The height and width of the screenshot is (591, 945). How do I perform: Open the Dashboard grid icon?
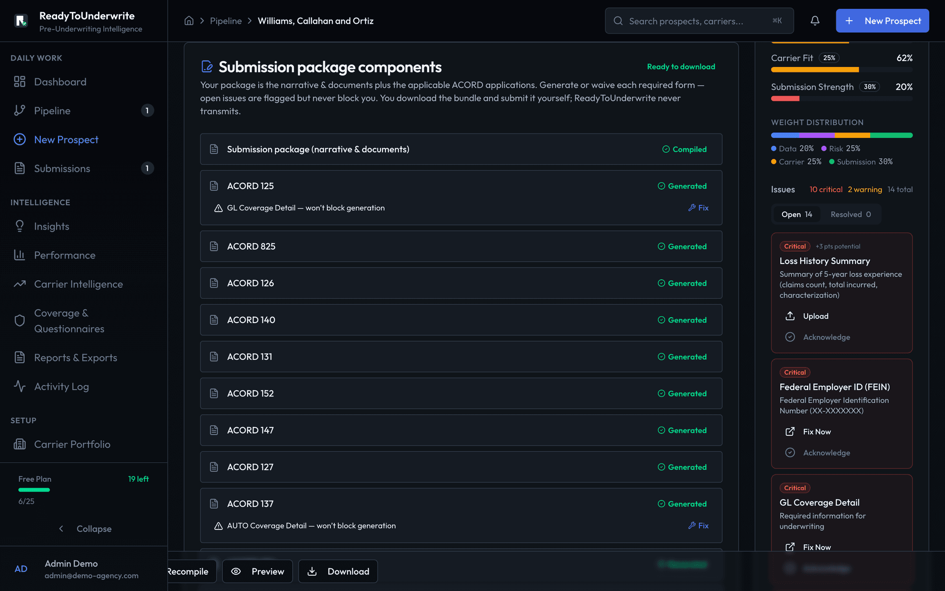(20, 82)
